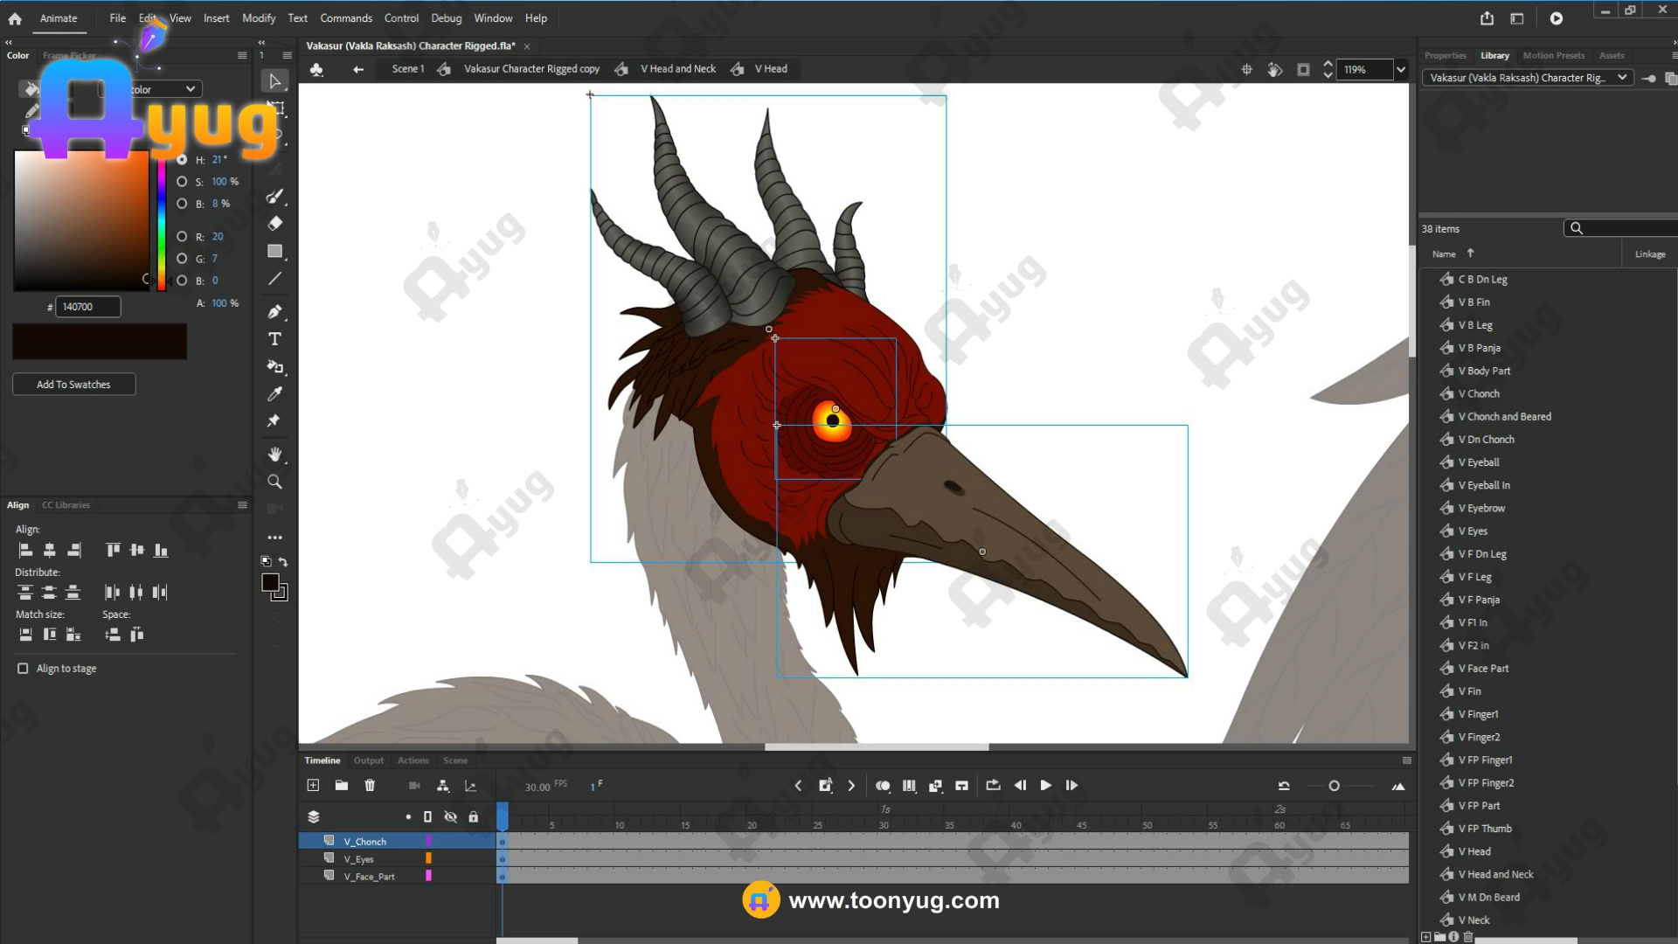The height and width of the screenshot is (944, 1678).
Task: Open the Modify menu
Action: (x=258, y=18)
